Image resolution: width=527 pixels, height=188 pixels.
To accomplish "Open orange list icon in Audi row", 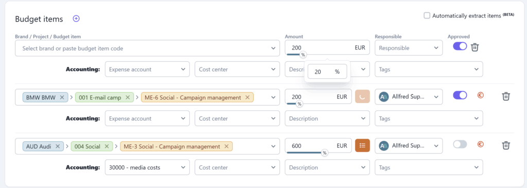I will 362,145.
